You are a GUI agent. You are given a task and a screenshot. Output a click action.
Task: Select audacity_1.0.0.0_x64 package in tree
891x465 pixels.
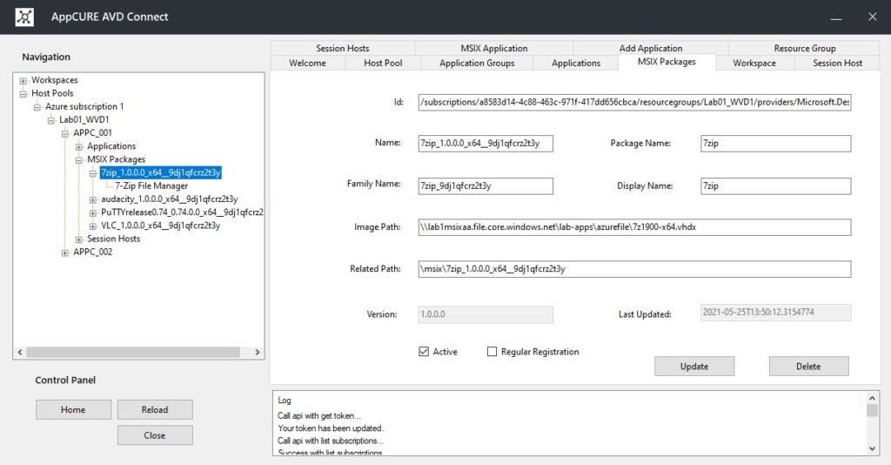point(170,199)
